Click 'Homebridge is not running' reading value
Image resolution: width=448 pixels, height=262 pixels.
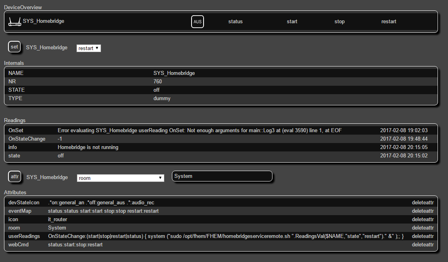tap(88, 147)
